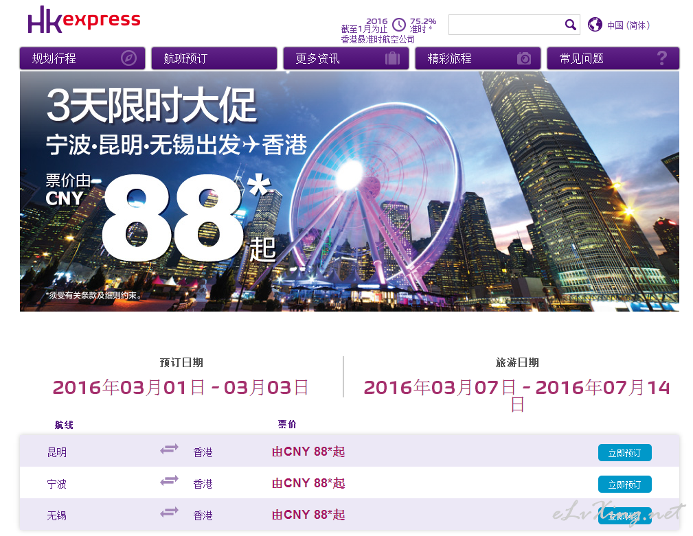Click the suitcase icon in 更多资讯
The image size is (693, 536).
coord(392,58)
